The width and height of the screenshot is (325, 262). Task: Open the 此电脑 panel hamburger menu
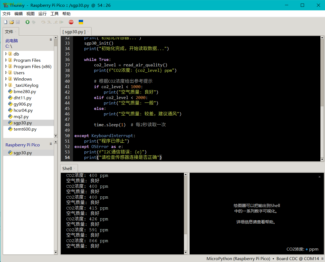pos(51,40)
